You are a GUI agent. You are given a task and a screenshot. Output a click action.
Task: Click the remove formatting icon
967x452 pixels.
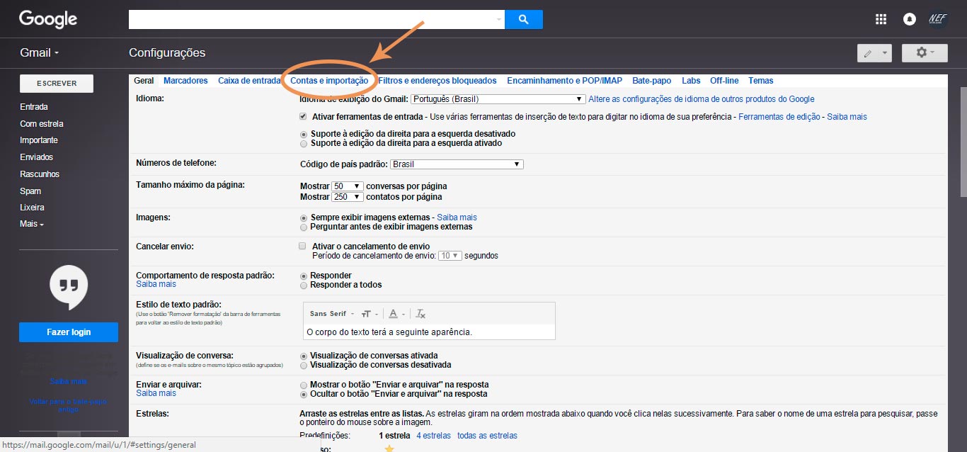pos(420,314)
